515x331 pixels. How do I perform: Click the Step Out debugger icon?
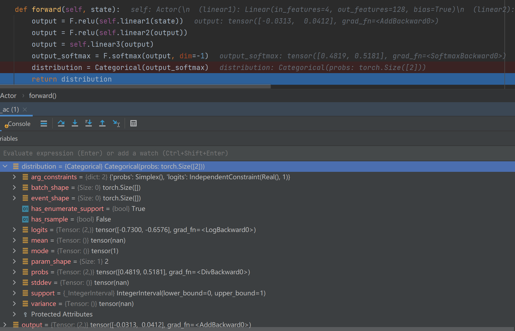pos(102,123)
